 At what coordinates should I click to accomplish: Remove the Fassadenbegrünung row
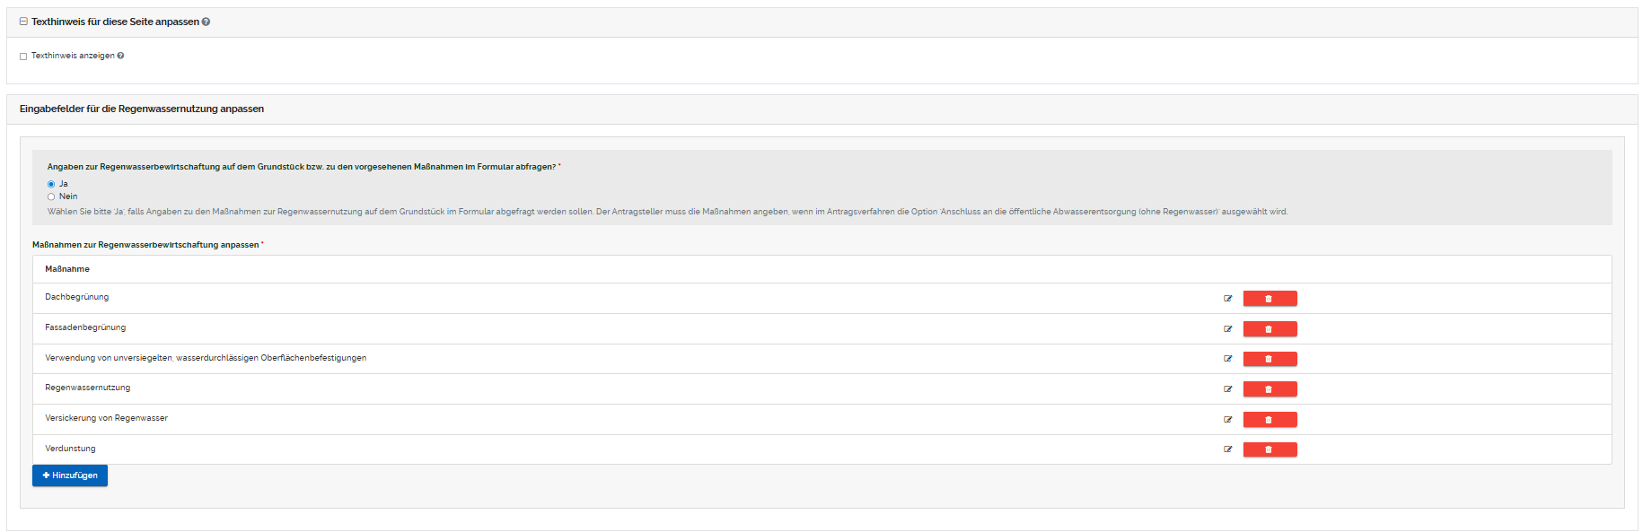pos(1269,329)
